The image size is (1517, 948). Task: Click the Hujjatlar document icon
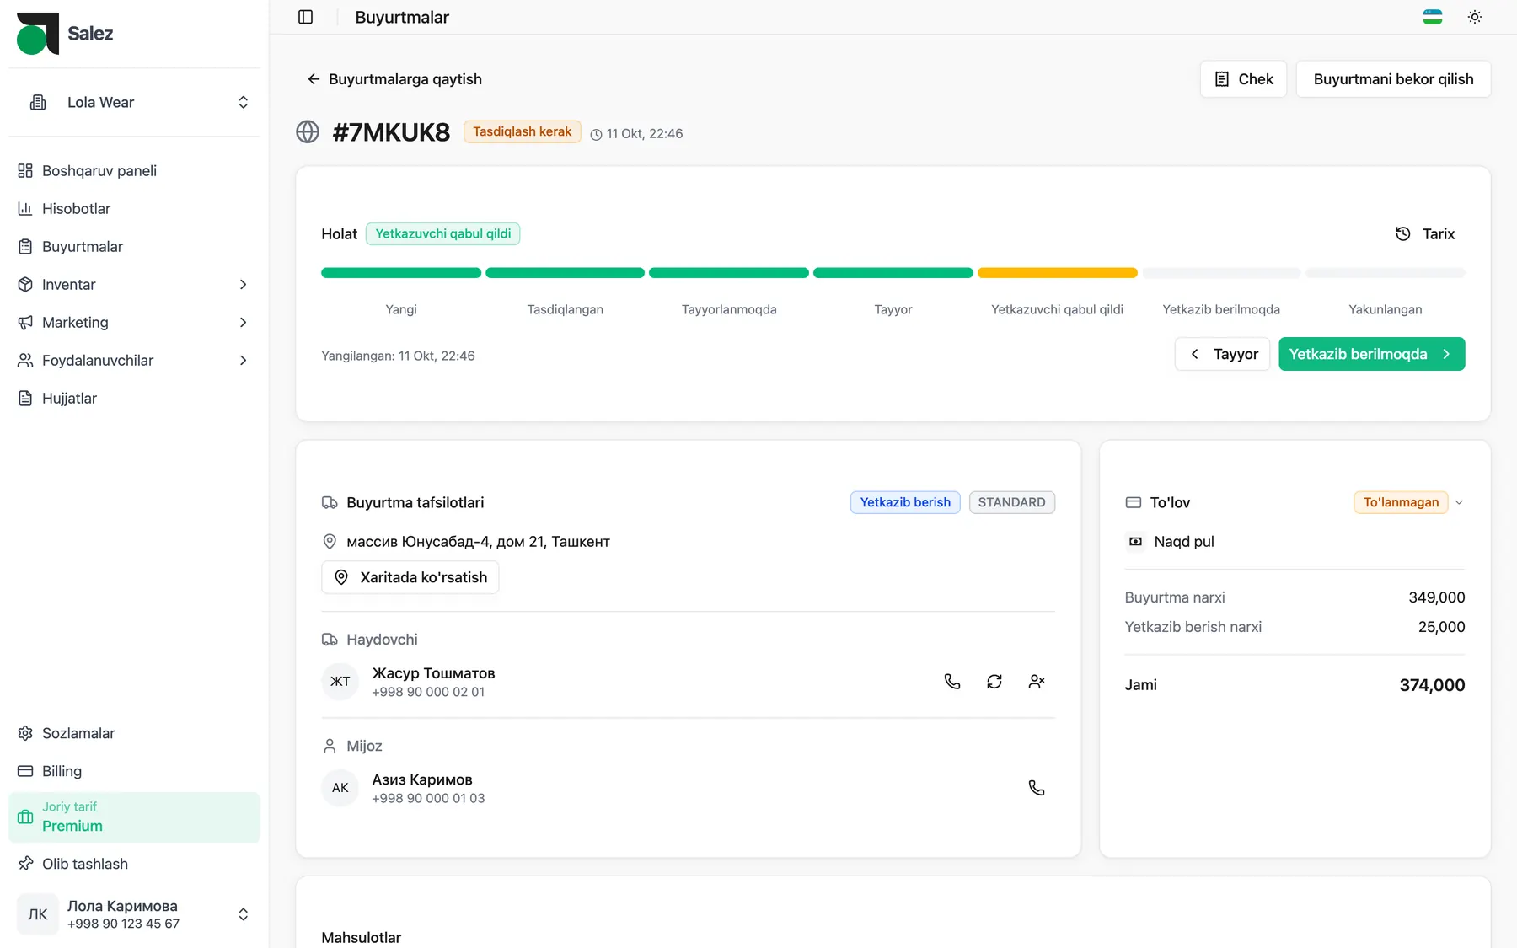click(x=25, y=399)
